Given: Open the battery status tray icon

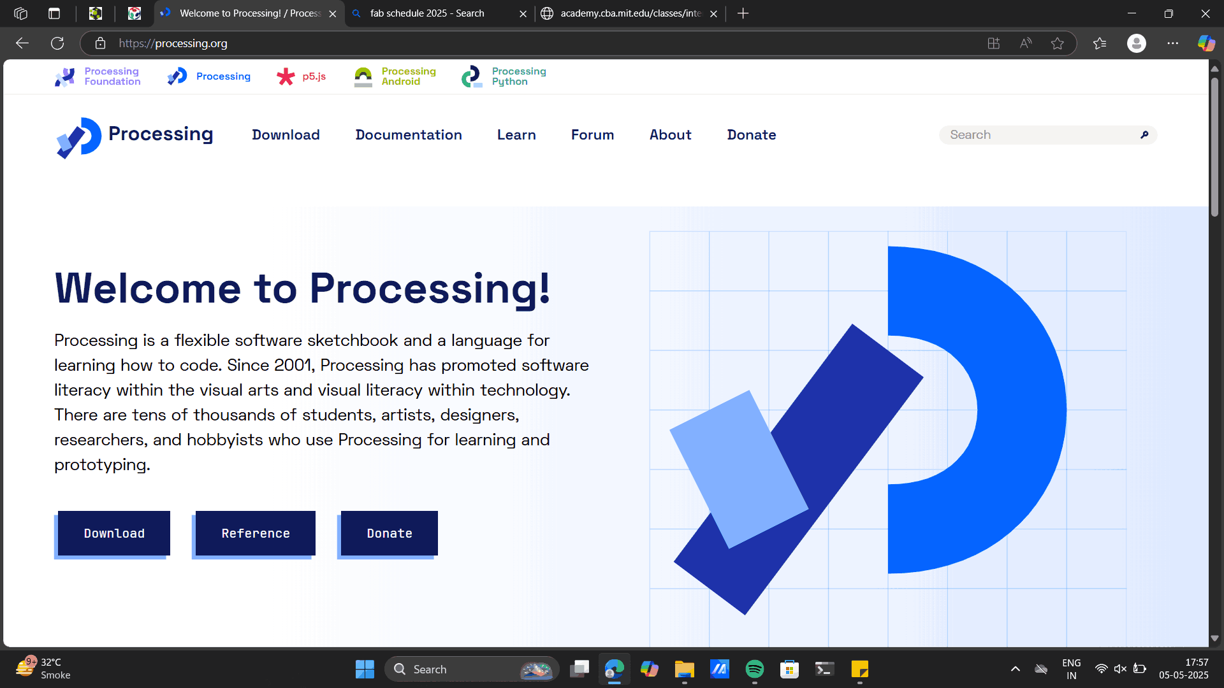Looking at the screenshot, I should point(1140,669).
